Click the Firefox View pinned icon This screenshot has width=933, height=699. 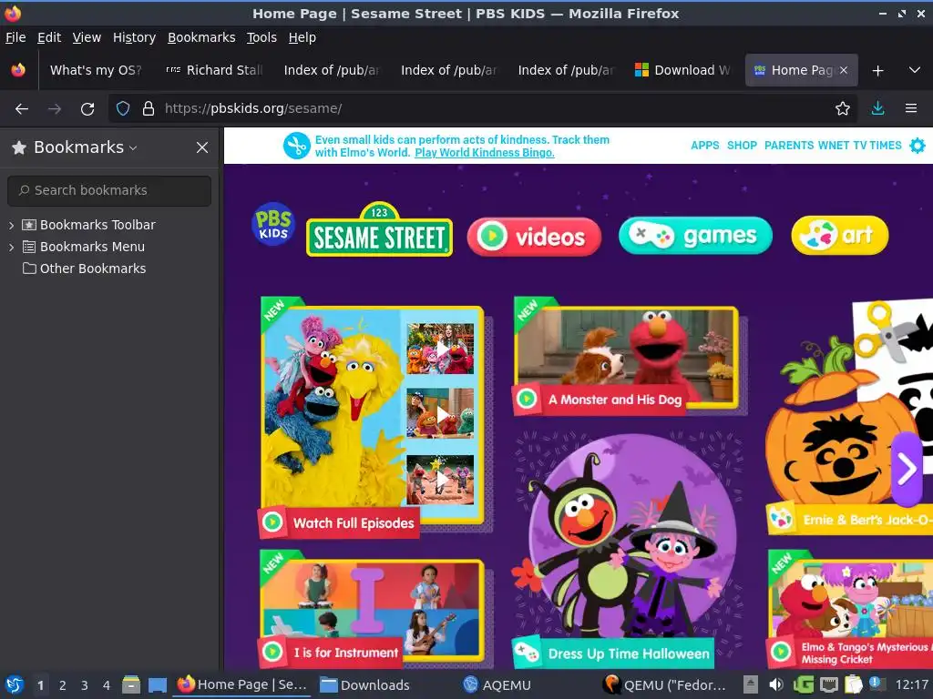click(18, 70)
